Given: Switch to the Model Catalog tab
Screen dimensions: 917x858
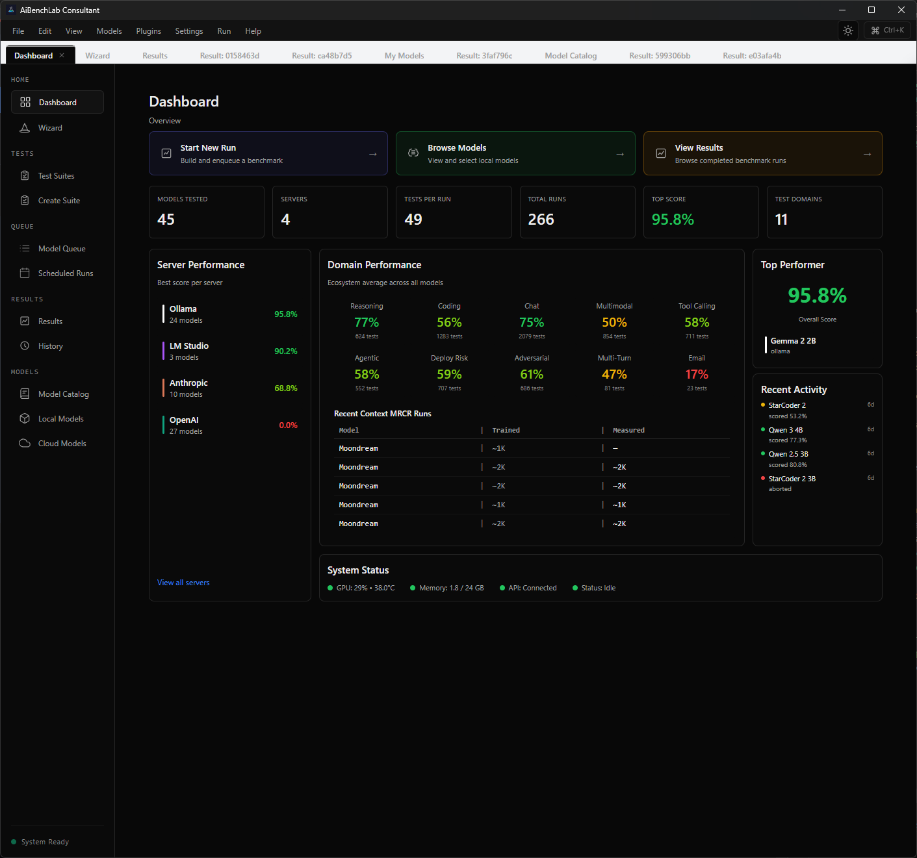Looking at the screenshot, I should (570, 55).
